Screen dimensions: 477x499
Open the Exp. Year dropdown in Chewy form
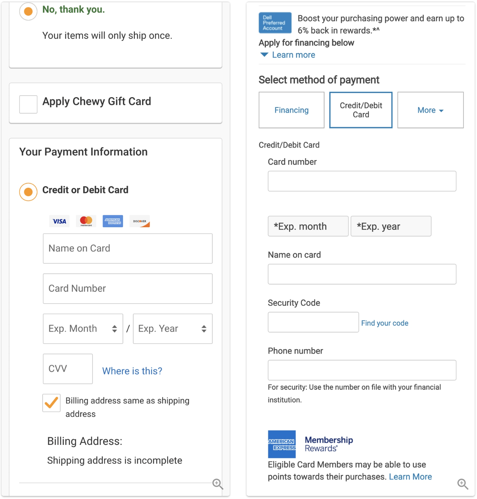coord(173,329)
